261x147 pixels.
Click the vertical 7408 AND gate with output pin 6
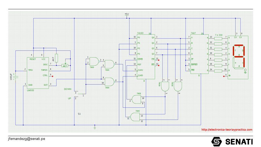pyautogui.click(x=178, y=86)
